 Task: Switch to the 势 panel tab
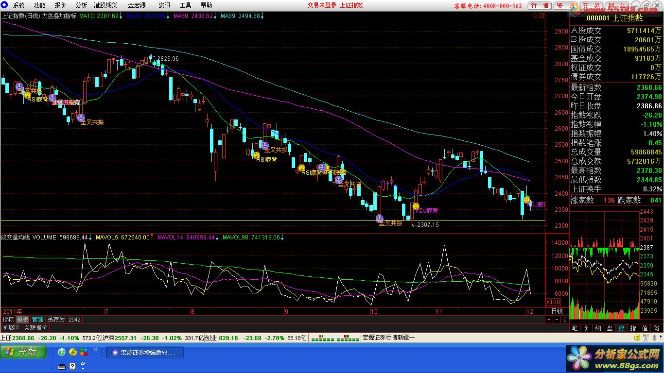coord(622,328)
